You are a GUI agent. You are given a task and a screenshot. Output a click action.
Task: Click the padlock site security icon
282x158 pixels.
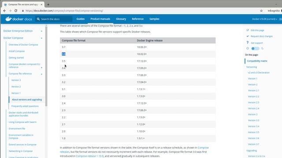tap(23, 11)
